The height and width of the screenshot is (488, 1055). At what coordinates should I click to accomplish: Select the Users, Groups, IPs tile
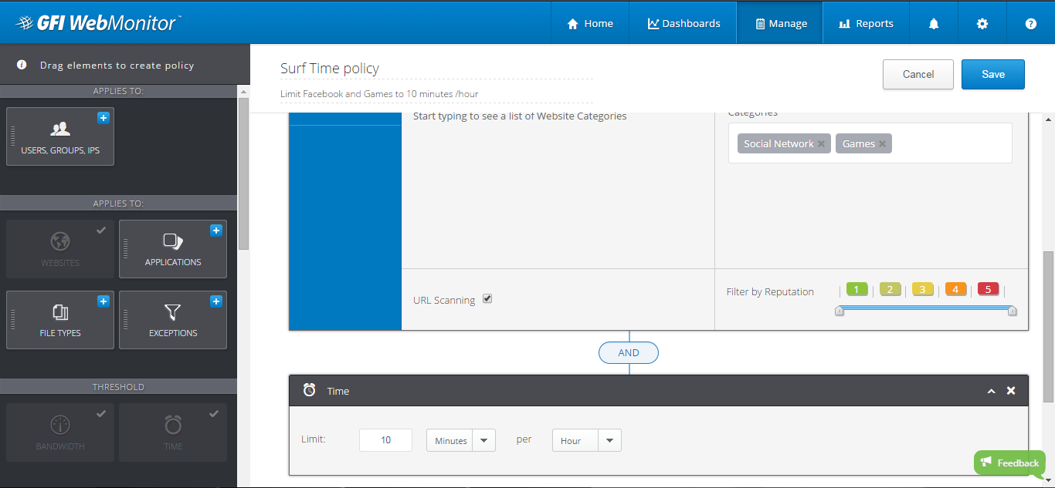pyautogui.click(x=60, y=136)
